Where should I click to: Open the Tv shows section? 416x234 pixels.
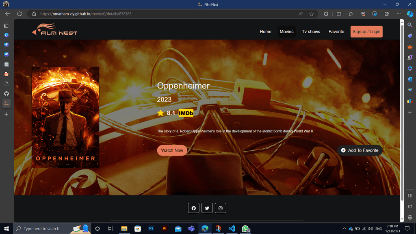[x=311, y=32]
